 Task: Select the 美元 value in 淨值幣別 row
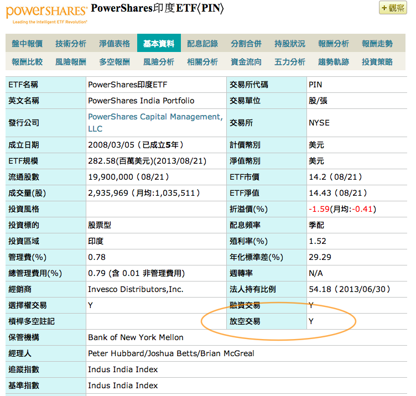316,161
